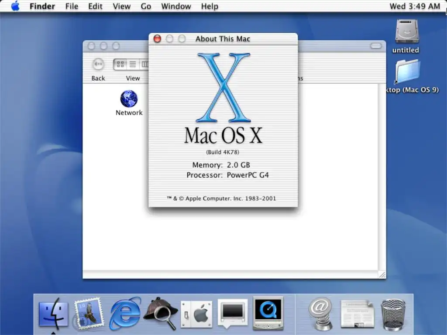Click the Mac OS X wordmark

coord(223,135)
